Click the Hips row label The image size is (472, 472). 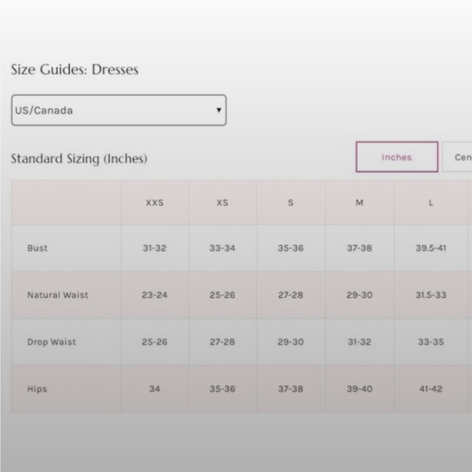(x=37, y=389)
